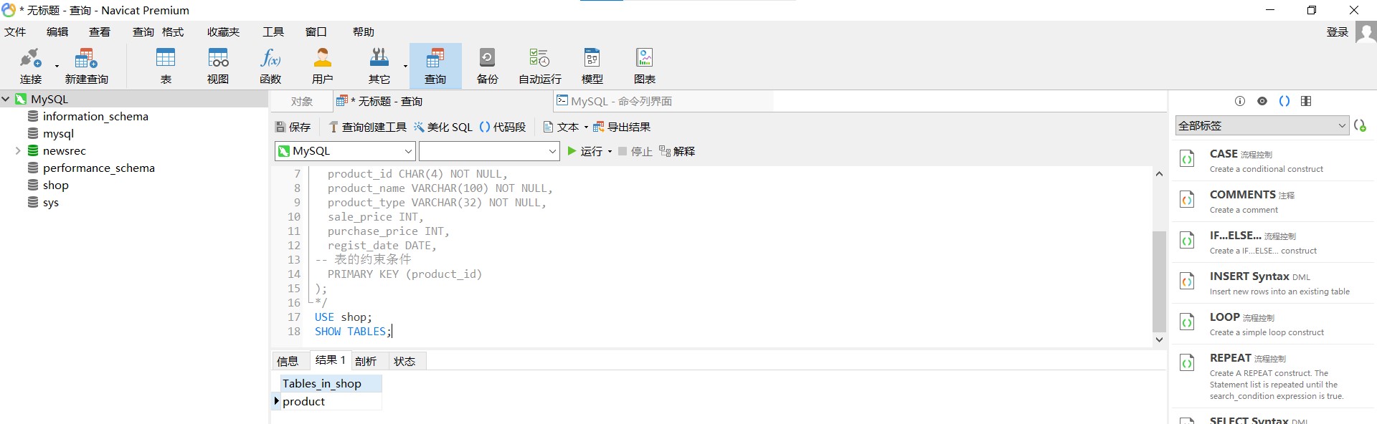The image size is (1377, 424).
Task: Open the 编辑 (Edit) menu
Action: pos(57,32)
